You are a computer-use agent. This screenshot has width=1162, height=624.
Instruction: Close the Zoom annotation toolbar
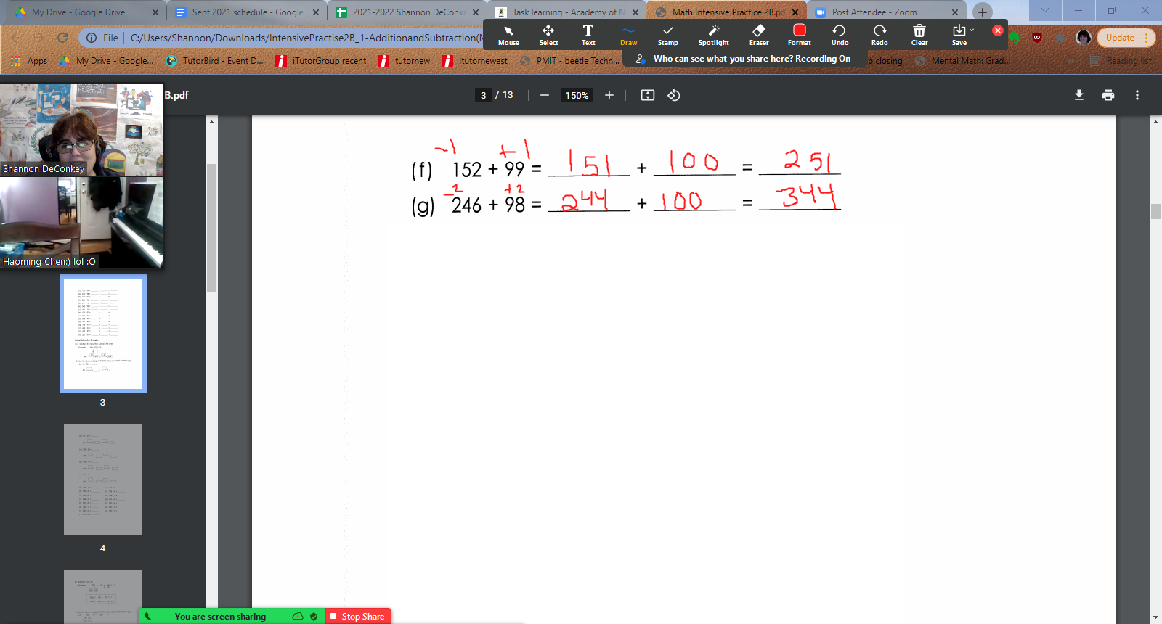point(998,30)
